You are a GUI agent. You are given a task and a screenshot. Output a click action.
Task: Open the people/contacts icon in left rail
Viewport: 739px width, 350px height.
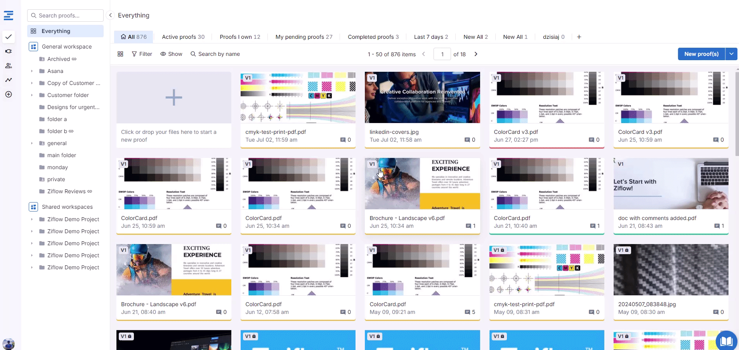(9, 66)
